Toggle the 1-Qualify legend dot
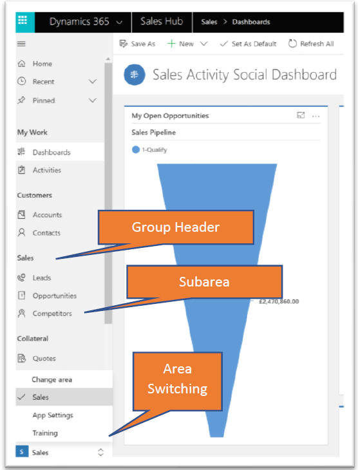 click(x=136, y=149)
